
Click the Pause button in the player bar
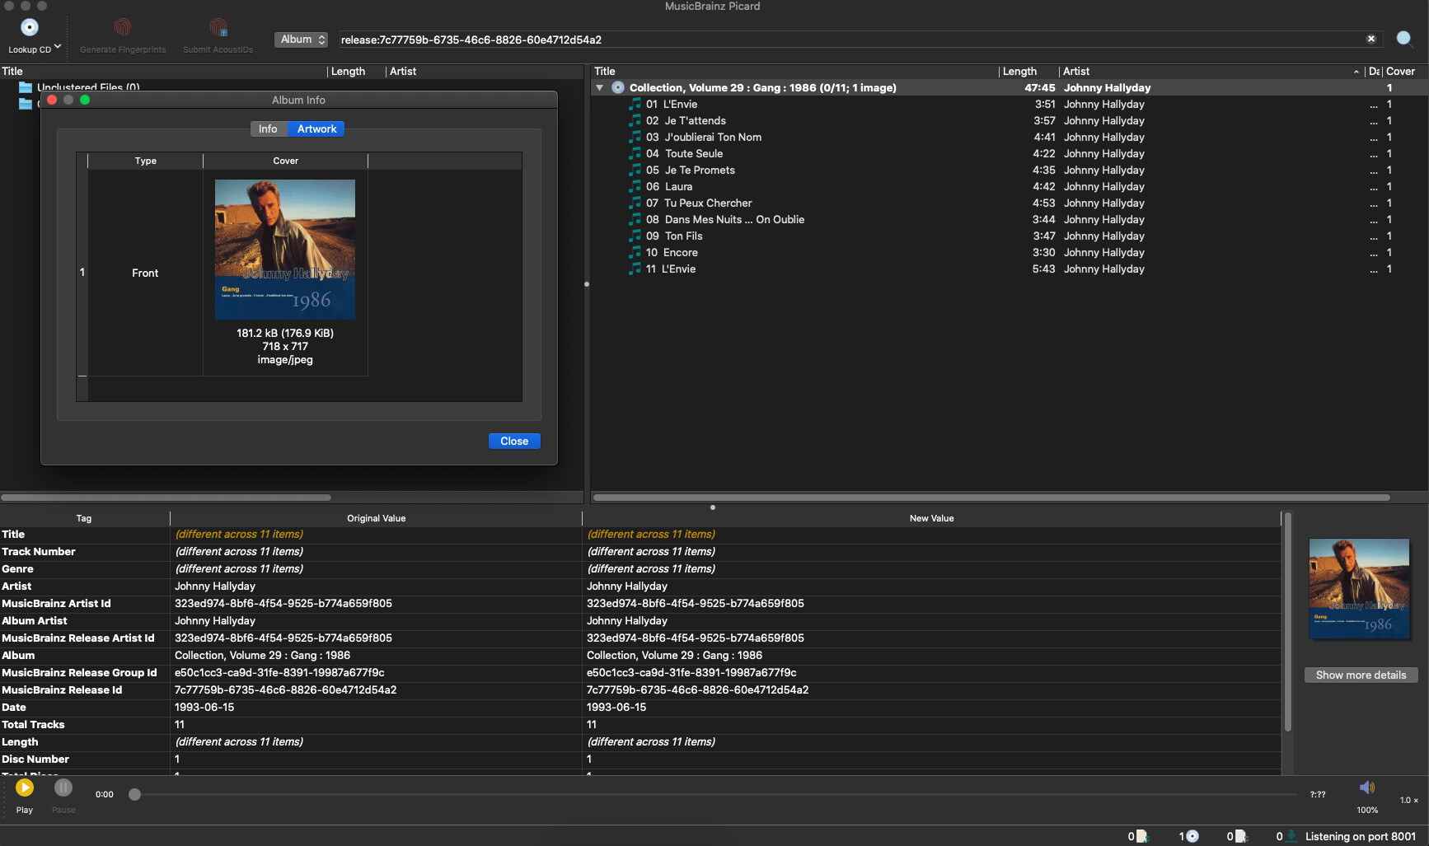63,788
